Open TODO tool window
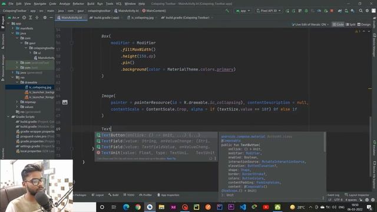The image size is (377, 212). [x=129, y=195]
